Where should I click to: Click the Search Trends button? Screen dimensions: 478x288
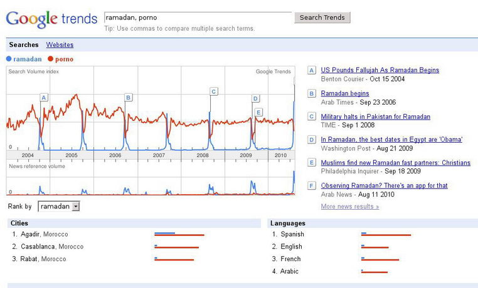[x=322, y=18]
